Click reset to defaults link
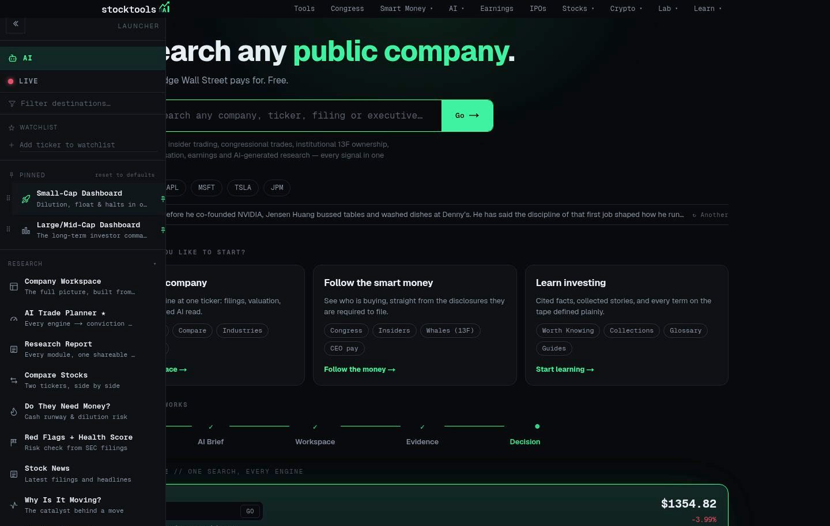This screenshot has width=830, height=526. click(125, 175)
